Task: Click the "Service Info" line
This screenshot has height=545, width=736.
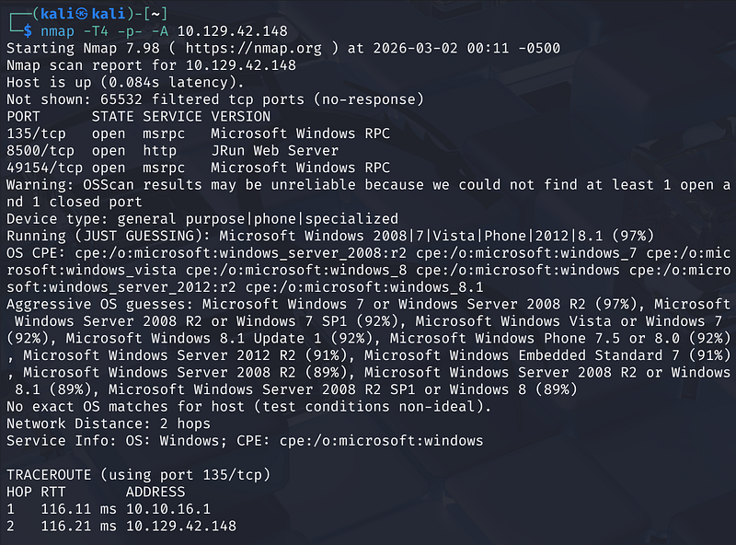Action: pyautogui.click(x=244, y=440)
